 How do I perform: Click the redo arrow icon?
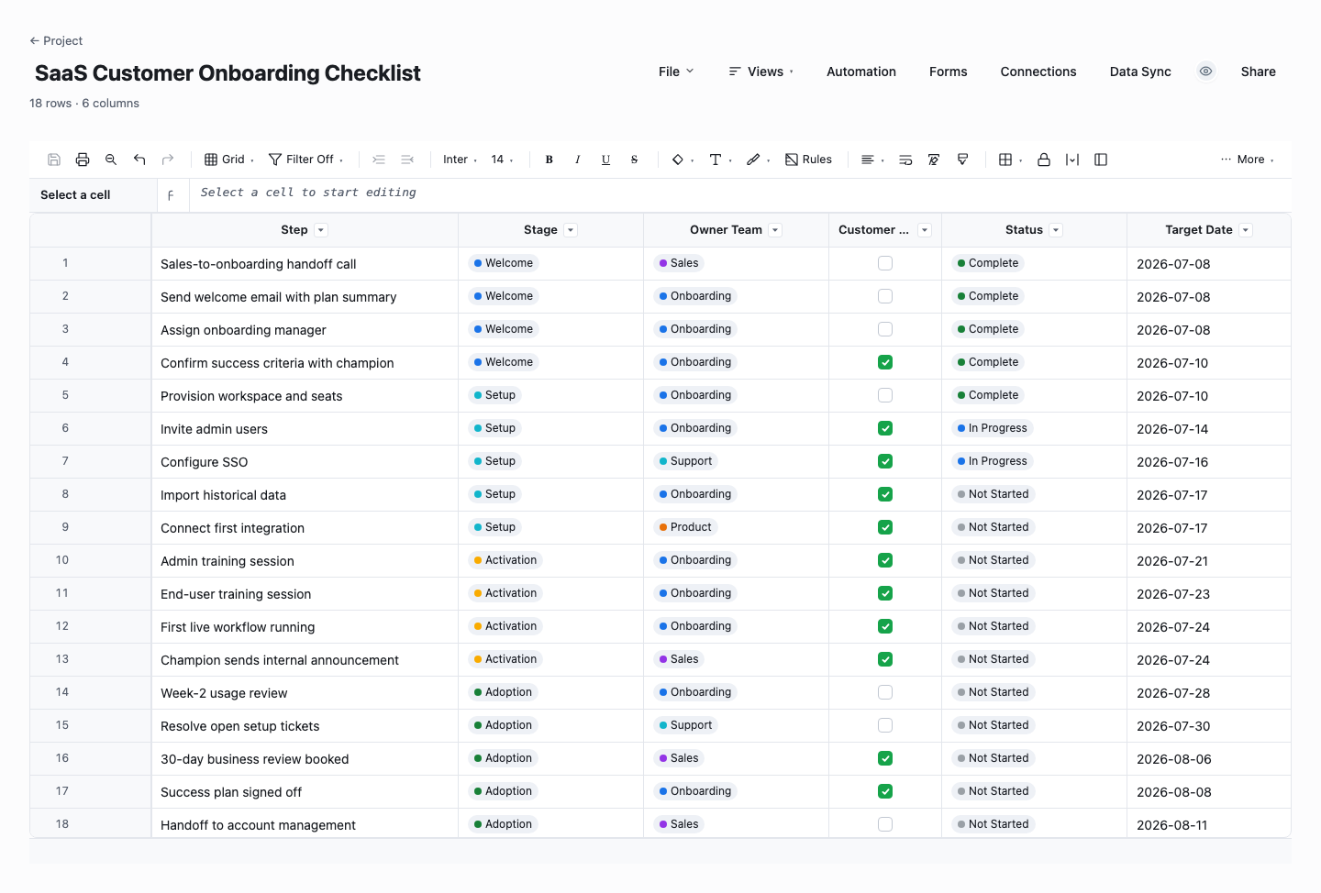pyautogui.click(x=168, y=160)
